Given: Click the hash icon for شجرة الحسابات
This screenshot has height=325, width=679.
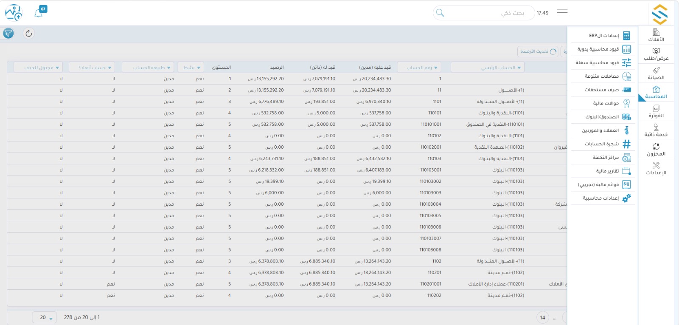Looking at the screenshot, I should pos(626,144).
